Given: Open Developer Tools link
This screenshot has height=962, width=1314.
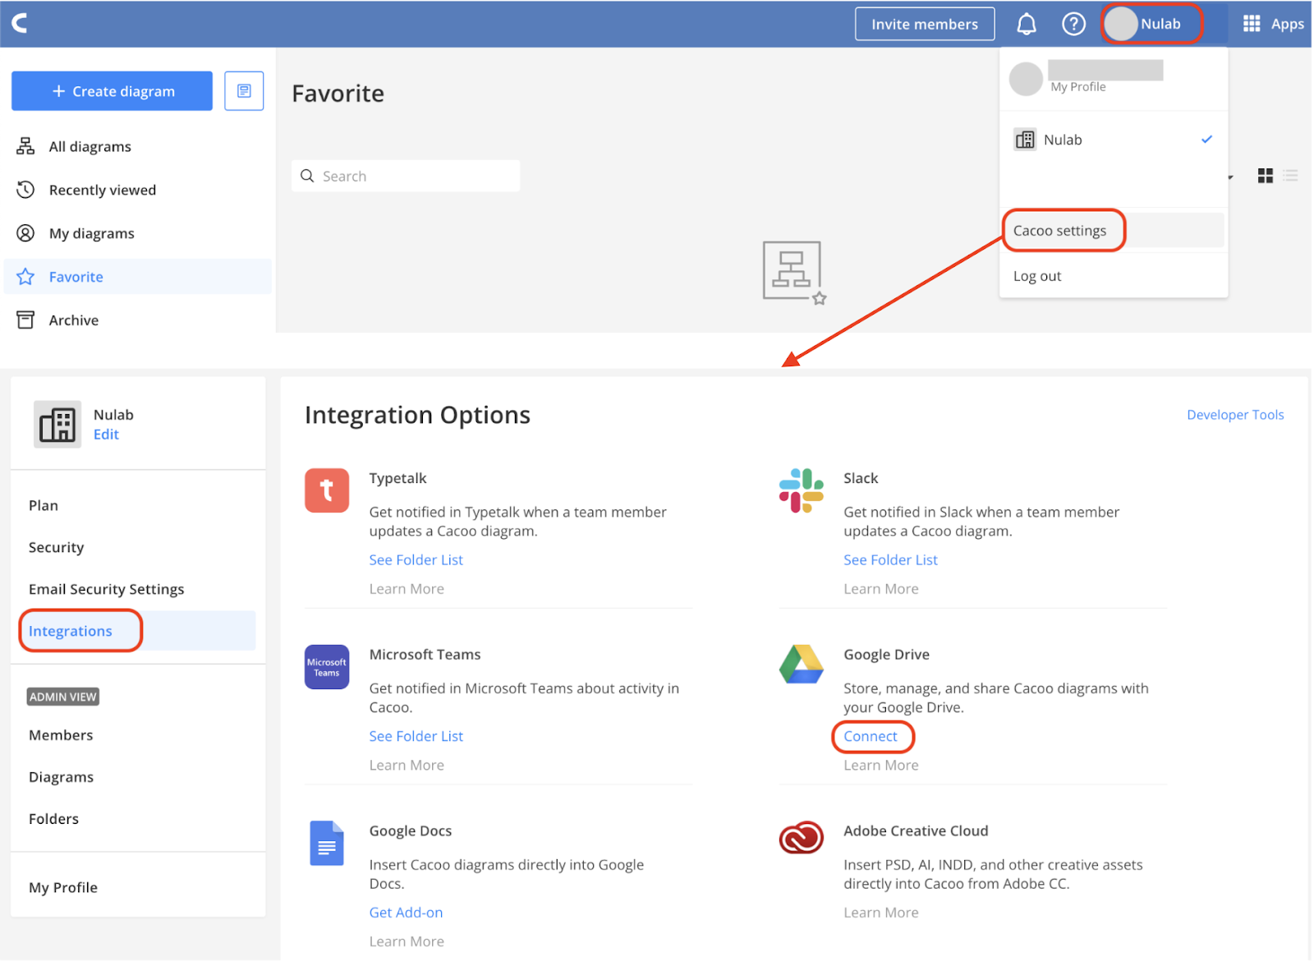Looking at the screenshot, I should click(1235, 415).
